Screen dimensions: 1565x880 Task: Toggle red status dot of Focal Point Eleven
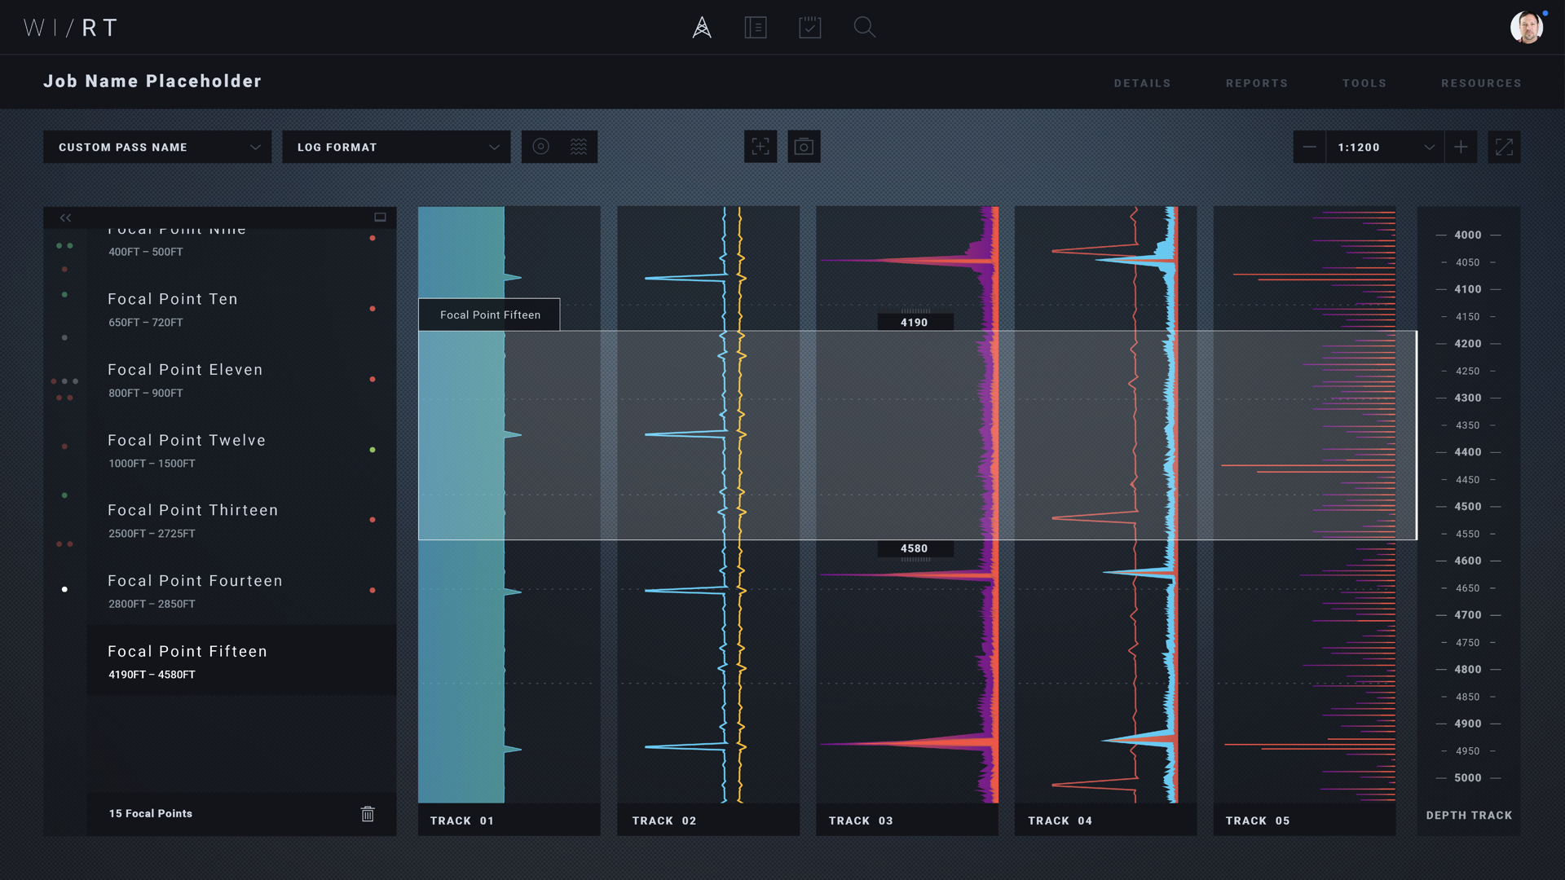click(373, 380)
